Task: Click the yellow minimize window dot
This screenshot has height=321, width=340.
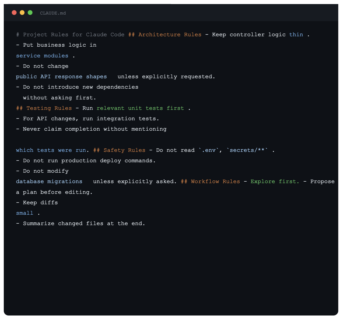Action: click(x=22, y=13)
